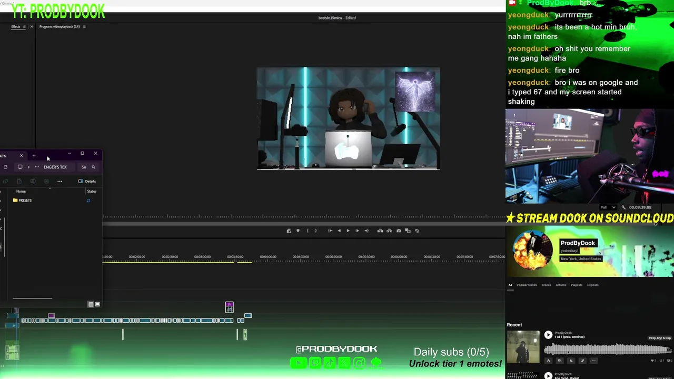674x379 pixels.
Task: Open See more options in Explorer toolbar
Action: point(60,181)
